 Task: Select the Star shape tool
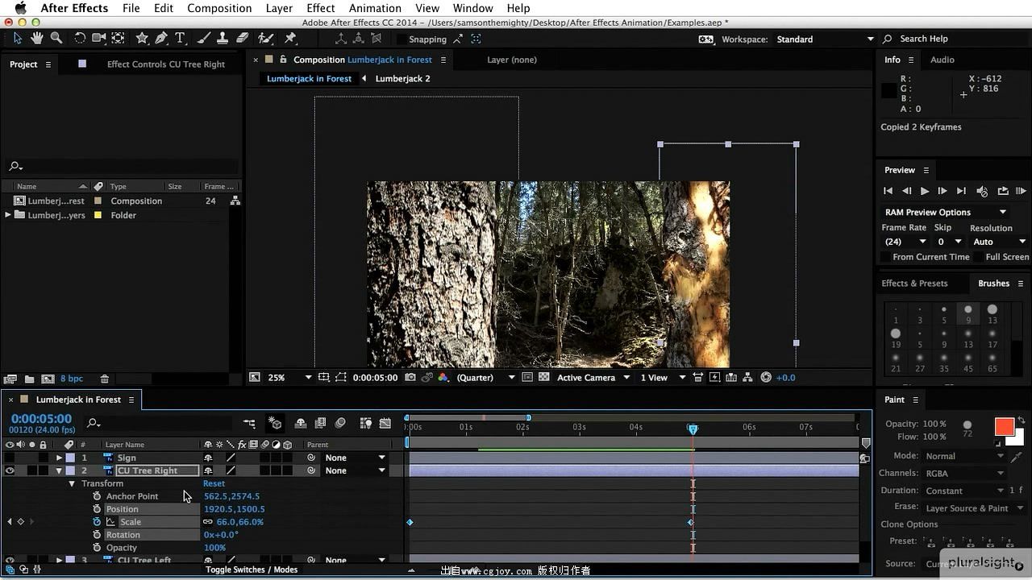pyautogui.click(x=142, y=38)
